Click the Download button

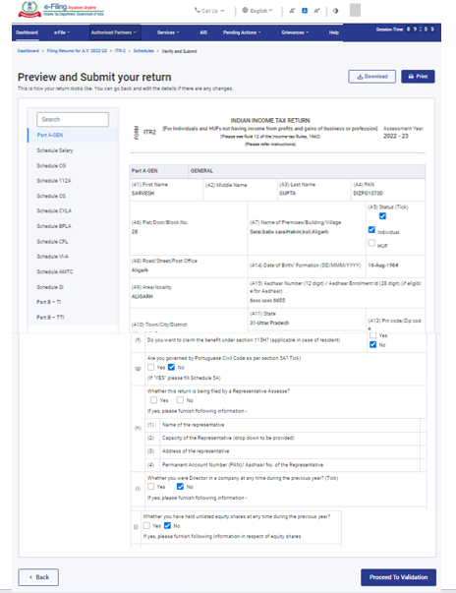click(371, 77)
